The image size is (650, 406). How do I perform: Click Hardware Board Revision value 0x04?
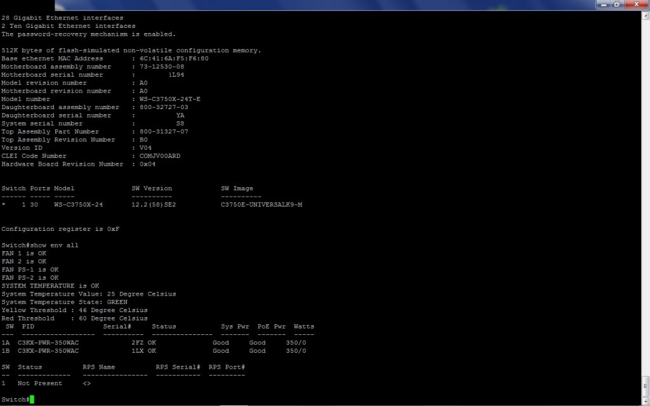pos(147,164)
